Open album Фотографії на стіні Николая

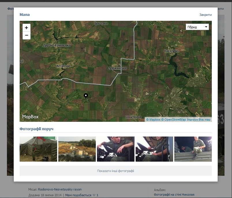(x=174, y=195)
